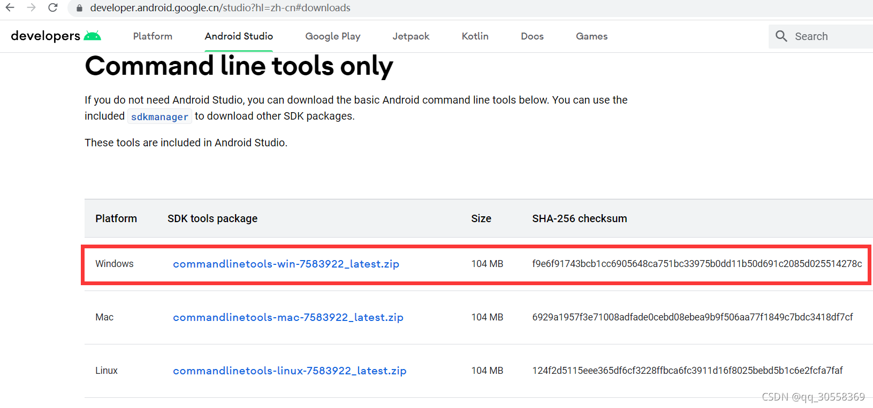Click the Mac platform cell

tap(104, 317)
